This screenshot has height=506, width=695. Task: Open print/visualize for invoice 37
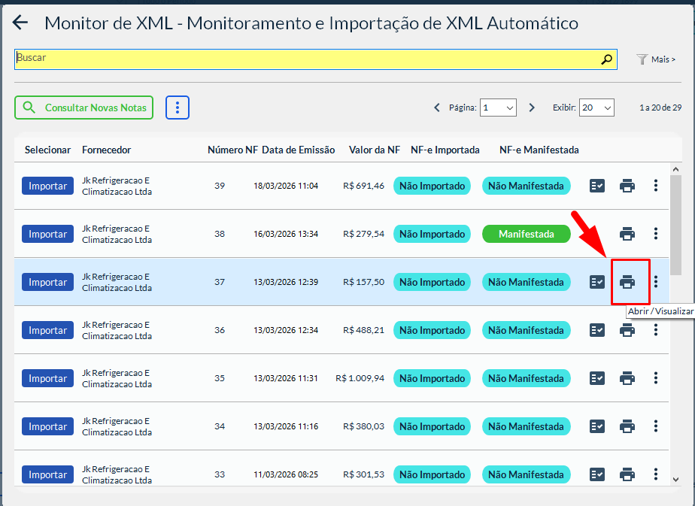(627, 282)
